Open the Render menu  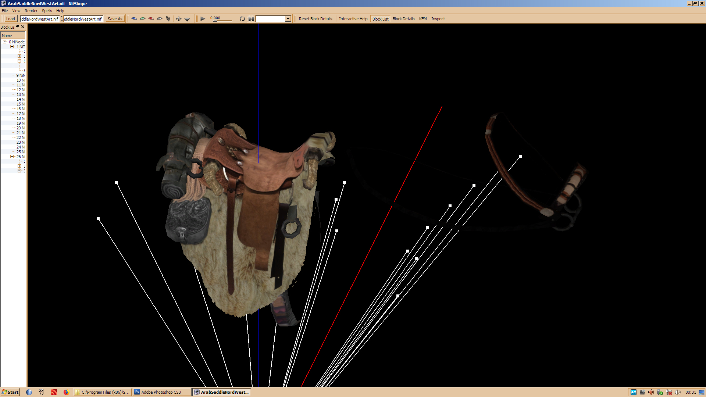click(31, 11)
